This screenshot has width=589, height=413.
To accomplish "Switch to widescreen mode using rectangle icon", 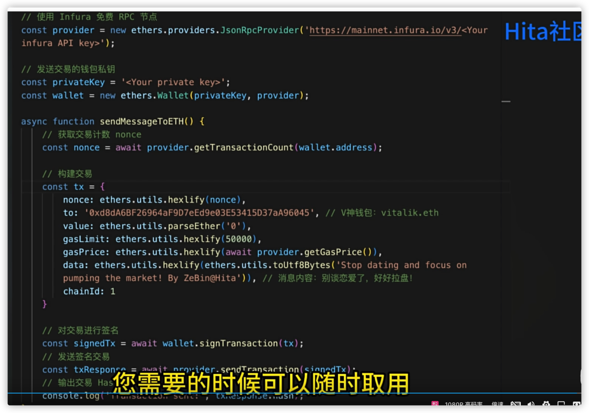I will (561, 405).
